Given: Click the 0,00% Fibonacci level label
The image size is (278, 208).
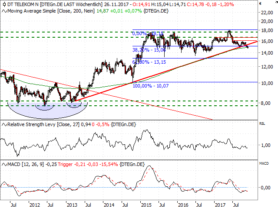Looking at the screenshot, I should (x=138, y=33).
